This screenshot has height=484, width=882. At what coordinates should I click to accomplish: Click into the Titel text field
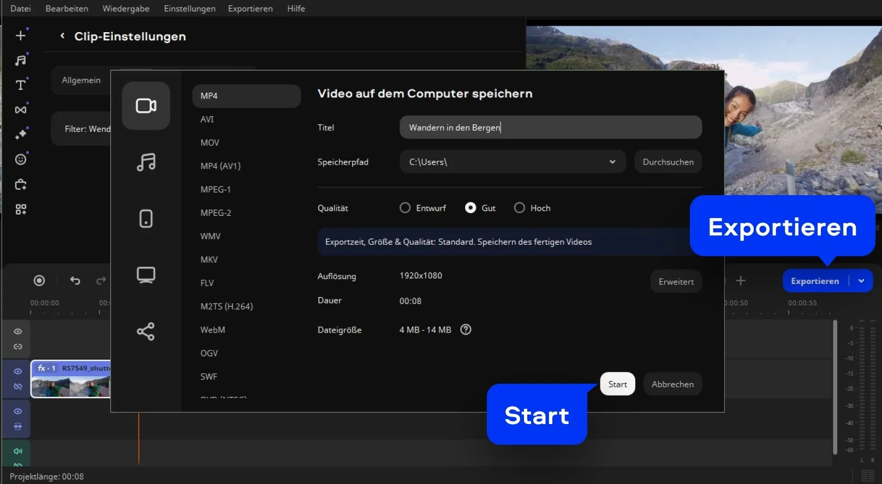(x=550, y=128)
